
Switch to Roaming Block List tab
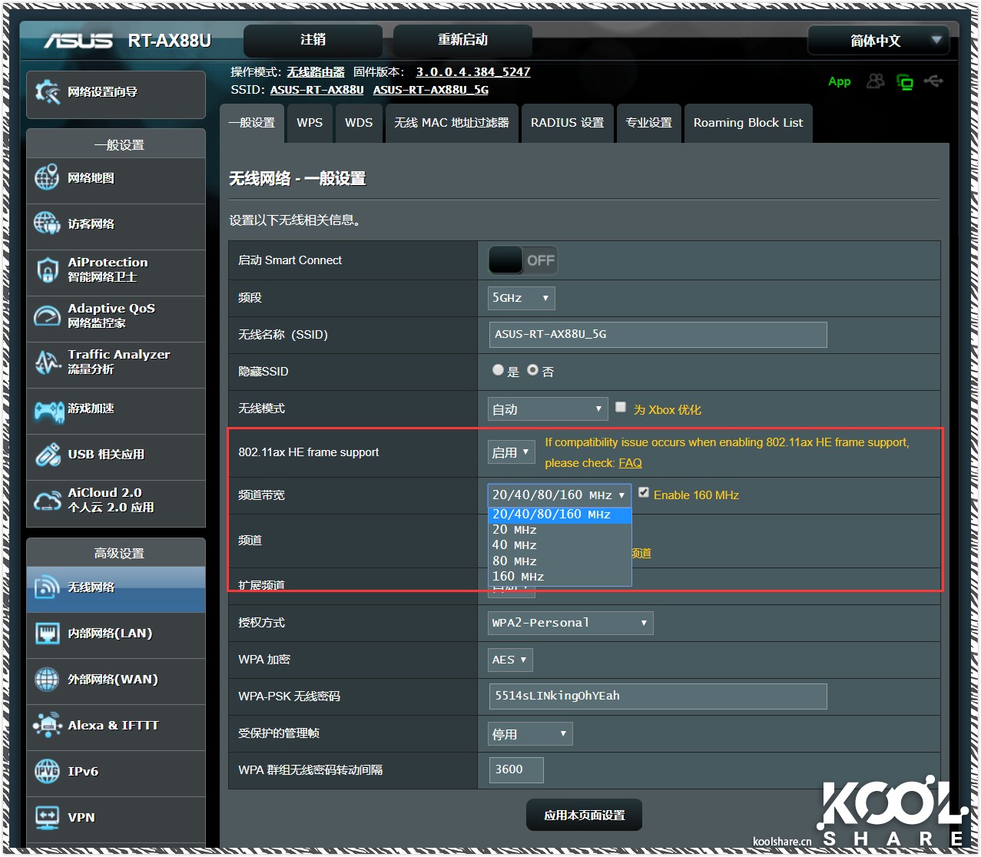[748, 123]
